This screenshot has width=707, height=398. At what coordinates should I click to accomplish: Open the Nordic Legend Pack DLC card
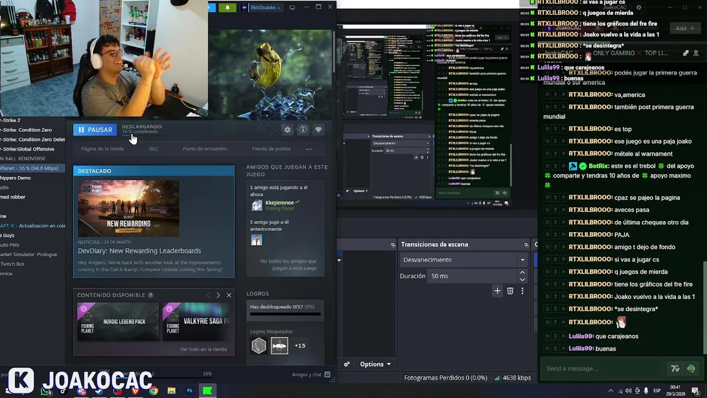tap(118, 322)
